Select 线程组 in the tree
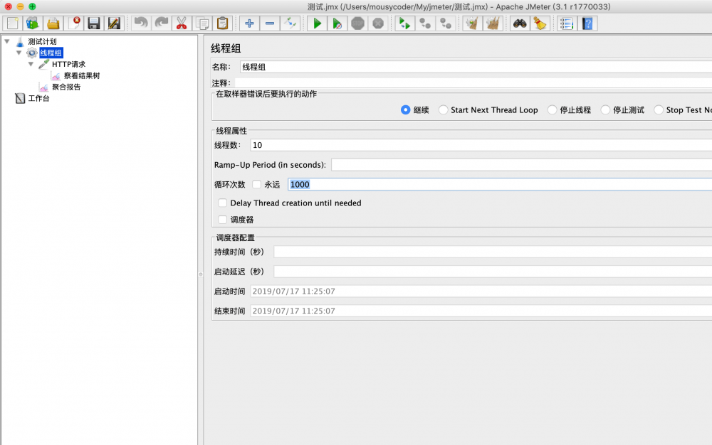 pyautogui.click(x=51, y=53)
